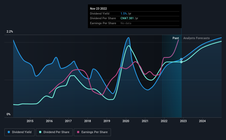Image resolution: width=226 pixels, height=140 pixels.
Task: Click the 2024 x-axis label
Action: [x=202, y=121]
